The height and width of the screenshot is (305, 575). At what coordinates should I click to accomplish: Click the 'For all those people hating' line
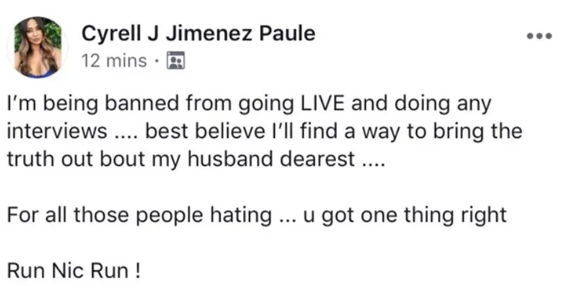[x=139, y=215]
